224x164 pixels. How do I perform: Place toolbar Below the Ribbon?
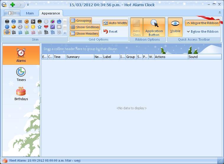202,32
